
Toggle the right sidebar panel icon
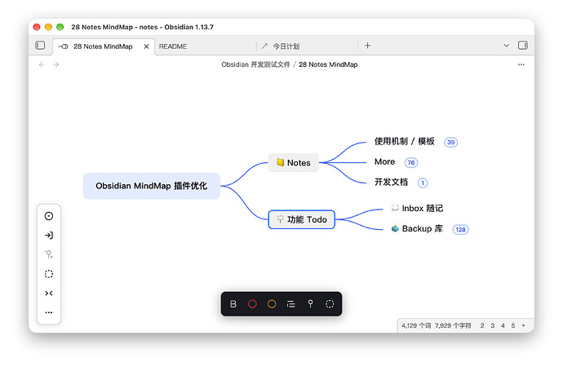522,45
